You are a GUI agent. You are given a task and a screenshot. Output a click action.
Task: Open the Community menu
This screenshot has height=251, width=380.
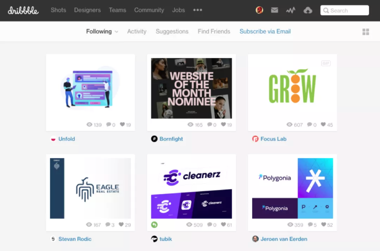[149, 10]
